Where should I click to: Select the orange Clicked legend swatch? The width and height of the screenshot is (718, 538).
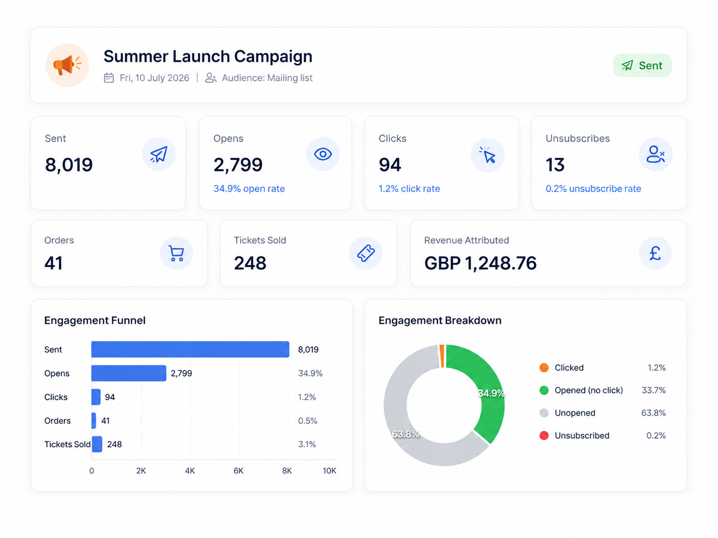click(x=544, y=368)
